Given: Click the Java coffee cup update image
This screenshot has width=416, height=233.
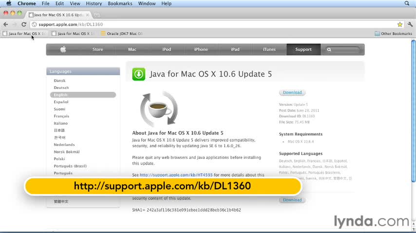Looking at the screenshot, I should coord(159,109).
